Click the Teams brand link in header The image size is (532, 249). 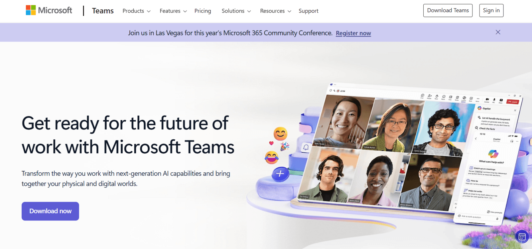(103, 11)
